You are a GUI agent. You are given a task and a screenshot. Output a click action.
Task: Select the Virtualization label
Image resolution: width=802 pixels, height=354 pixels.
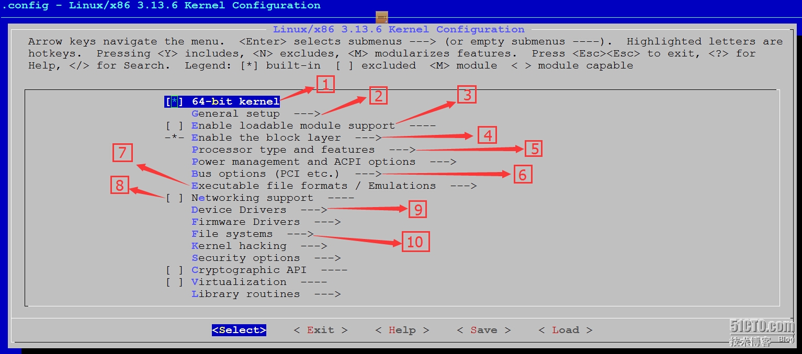coord(239,282)
